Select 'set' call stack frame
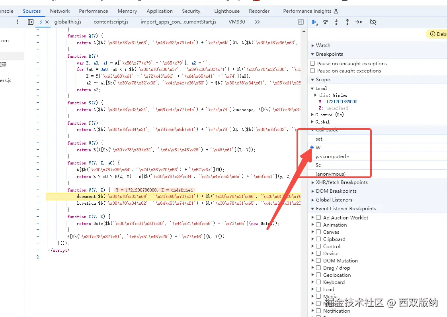Viewport: 447px width, 317px height. [x=377, y=139]
